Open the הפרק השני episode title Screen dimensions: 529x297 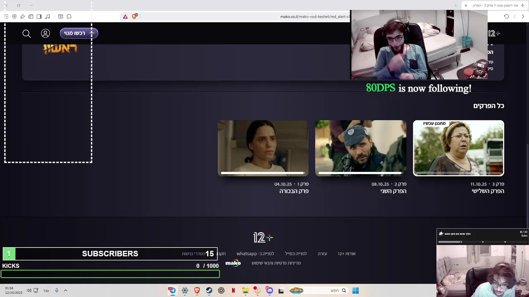tap(393, 191)
